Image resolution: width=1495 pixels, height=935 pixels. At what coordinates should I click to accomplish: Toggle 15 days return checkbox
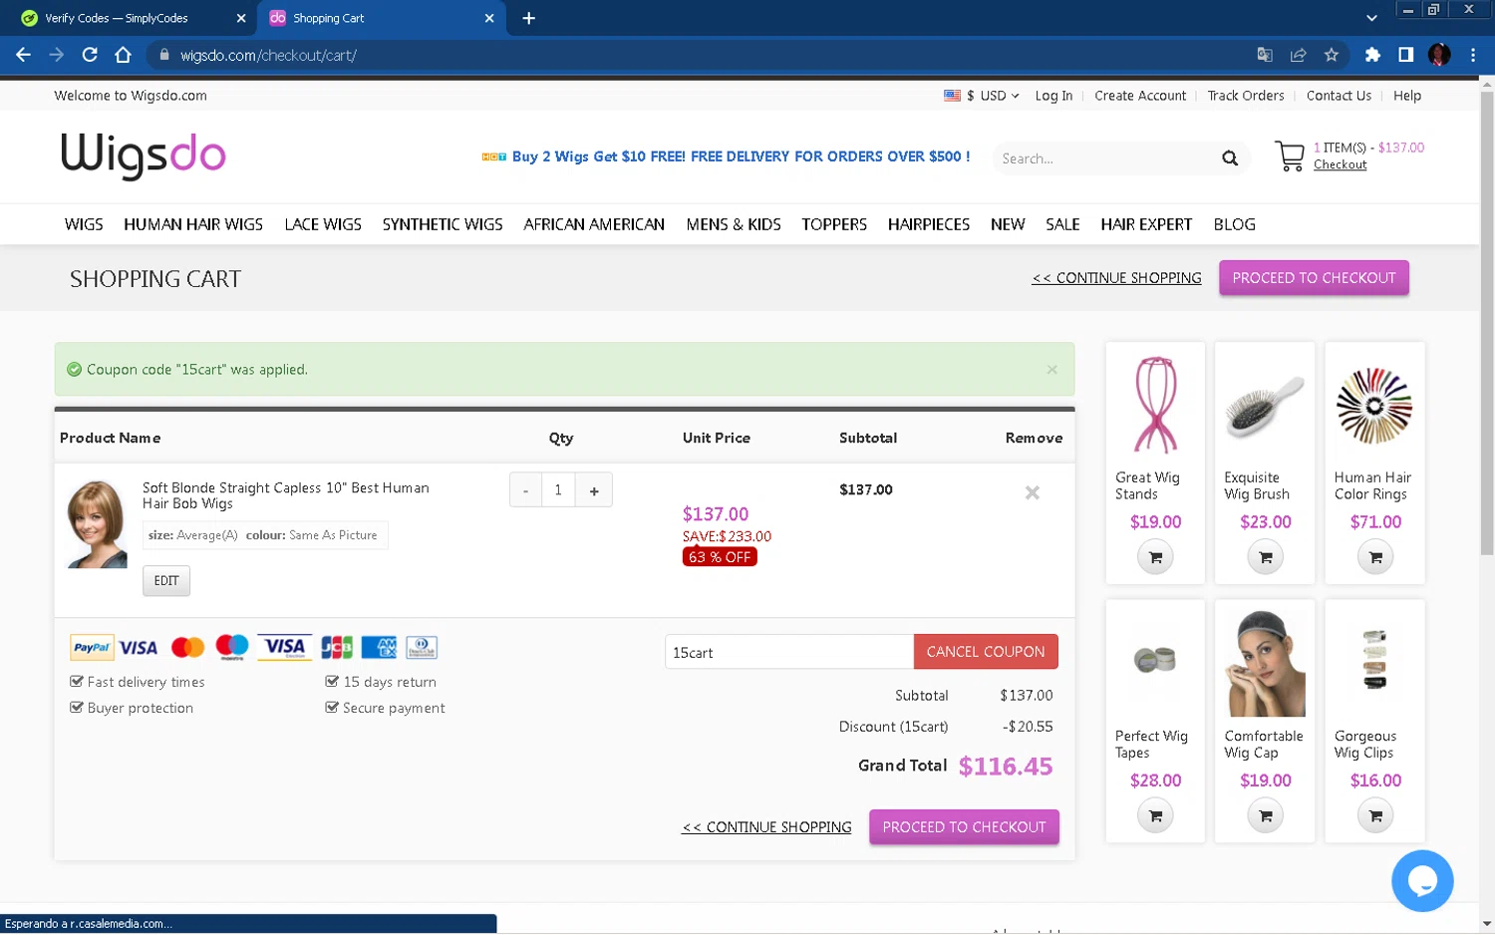332,682
